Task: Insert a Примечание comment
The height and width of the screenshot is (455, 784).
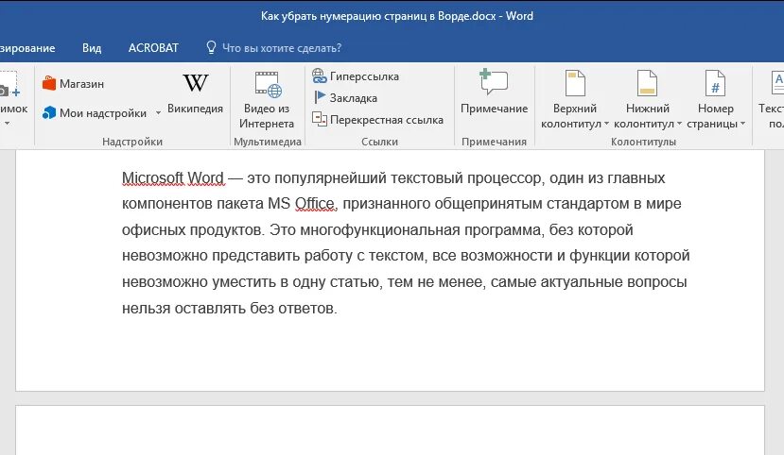Action: [494, 93]
